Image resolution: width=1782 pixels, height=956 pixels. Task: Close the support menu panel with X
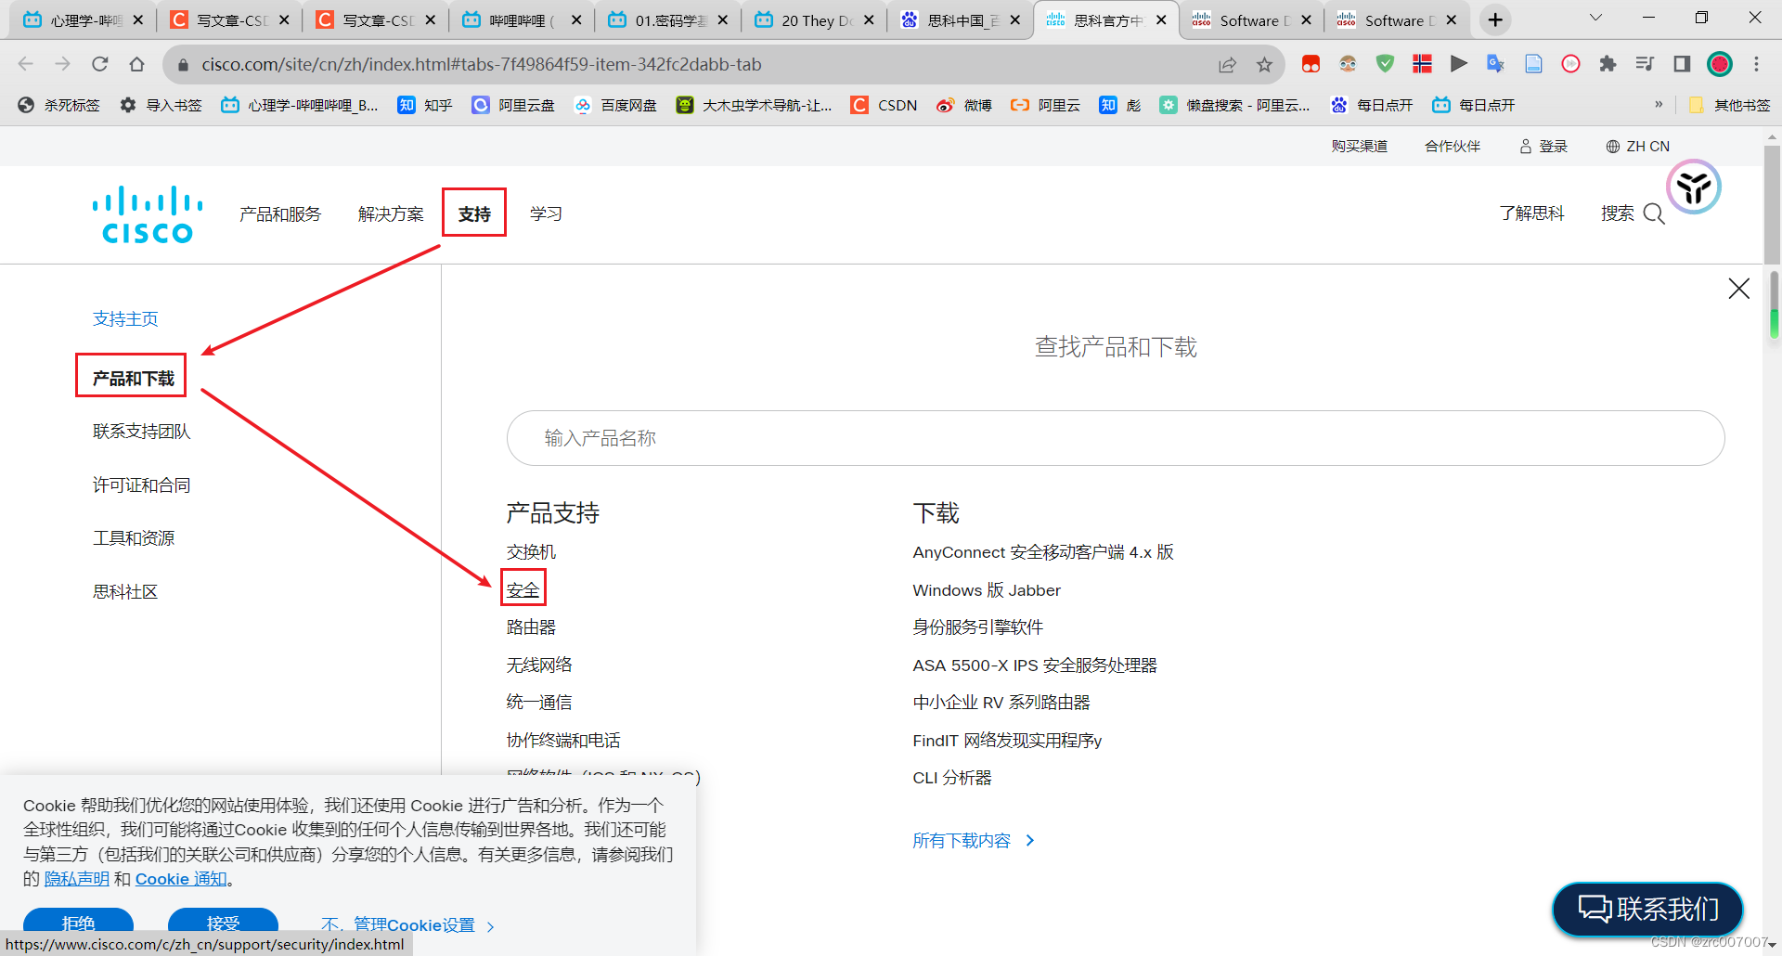pos(1738,289)
